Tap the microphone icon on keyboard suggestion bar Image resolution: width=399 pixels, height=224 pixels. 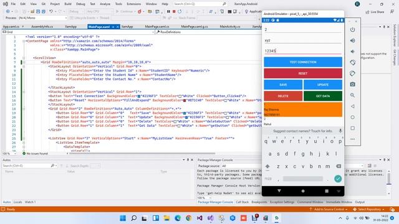point(340,131)
